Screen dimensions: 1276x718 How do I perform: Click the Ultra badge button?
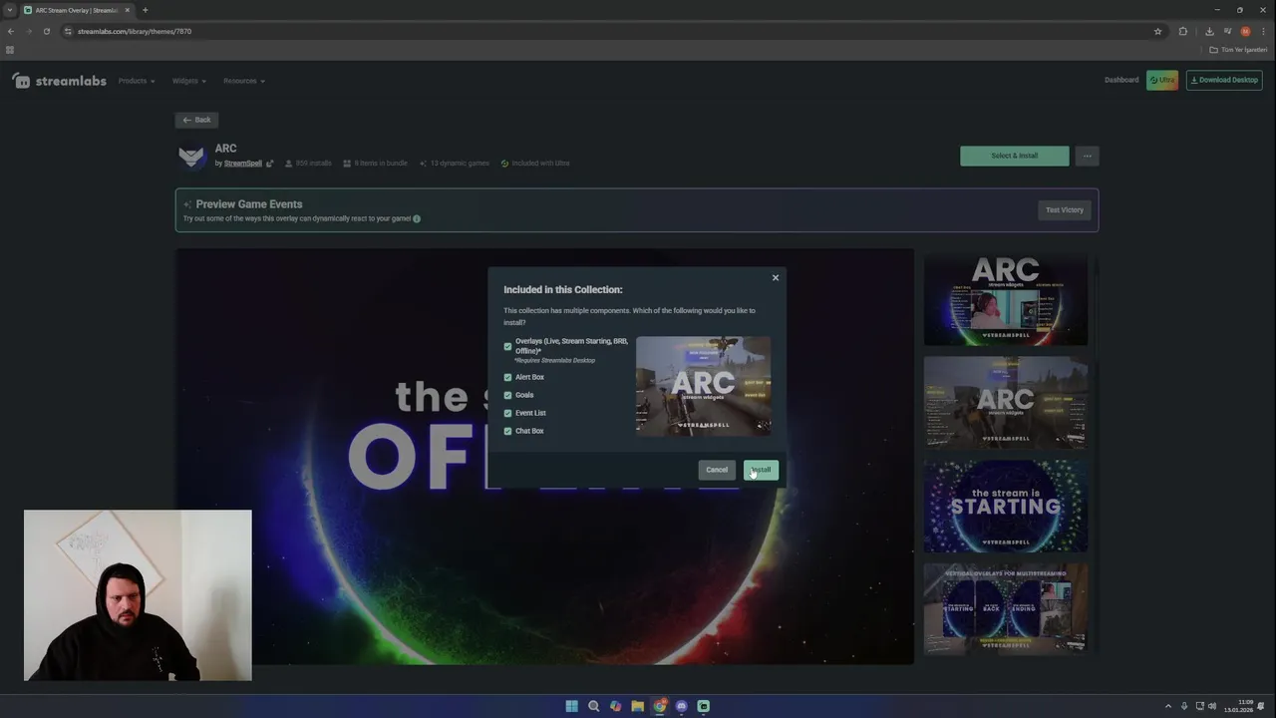coord(1162,80)
